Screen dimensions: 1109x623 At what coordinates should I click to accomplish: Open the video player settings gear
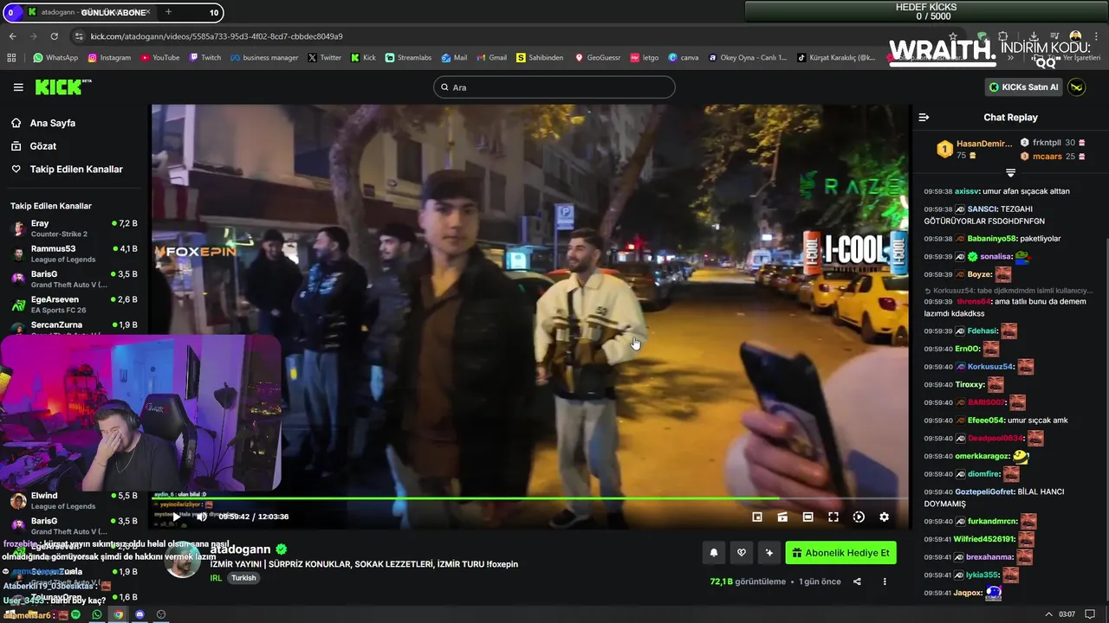(x=884, y=517)
